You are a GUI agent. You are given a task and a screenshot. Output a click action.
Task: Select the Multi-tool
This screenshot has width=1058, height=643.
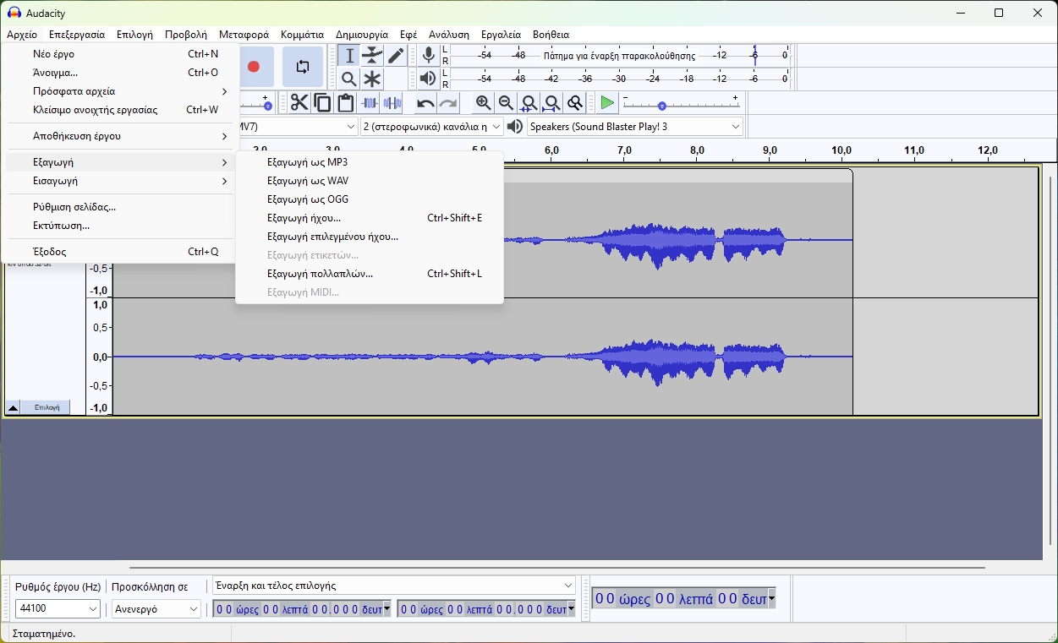(372, 79)
